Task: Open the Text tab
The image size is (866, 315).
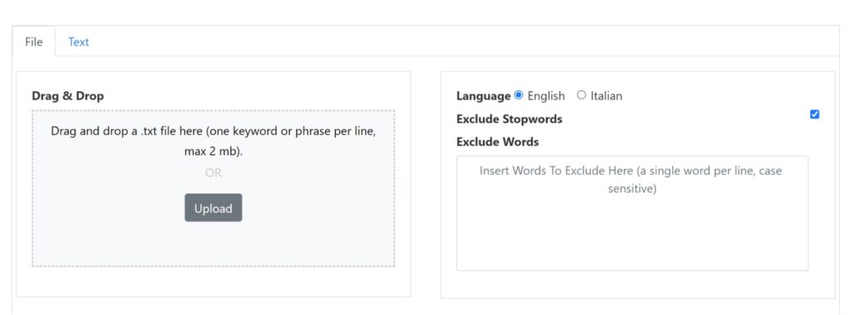Action: coord(79,42)
